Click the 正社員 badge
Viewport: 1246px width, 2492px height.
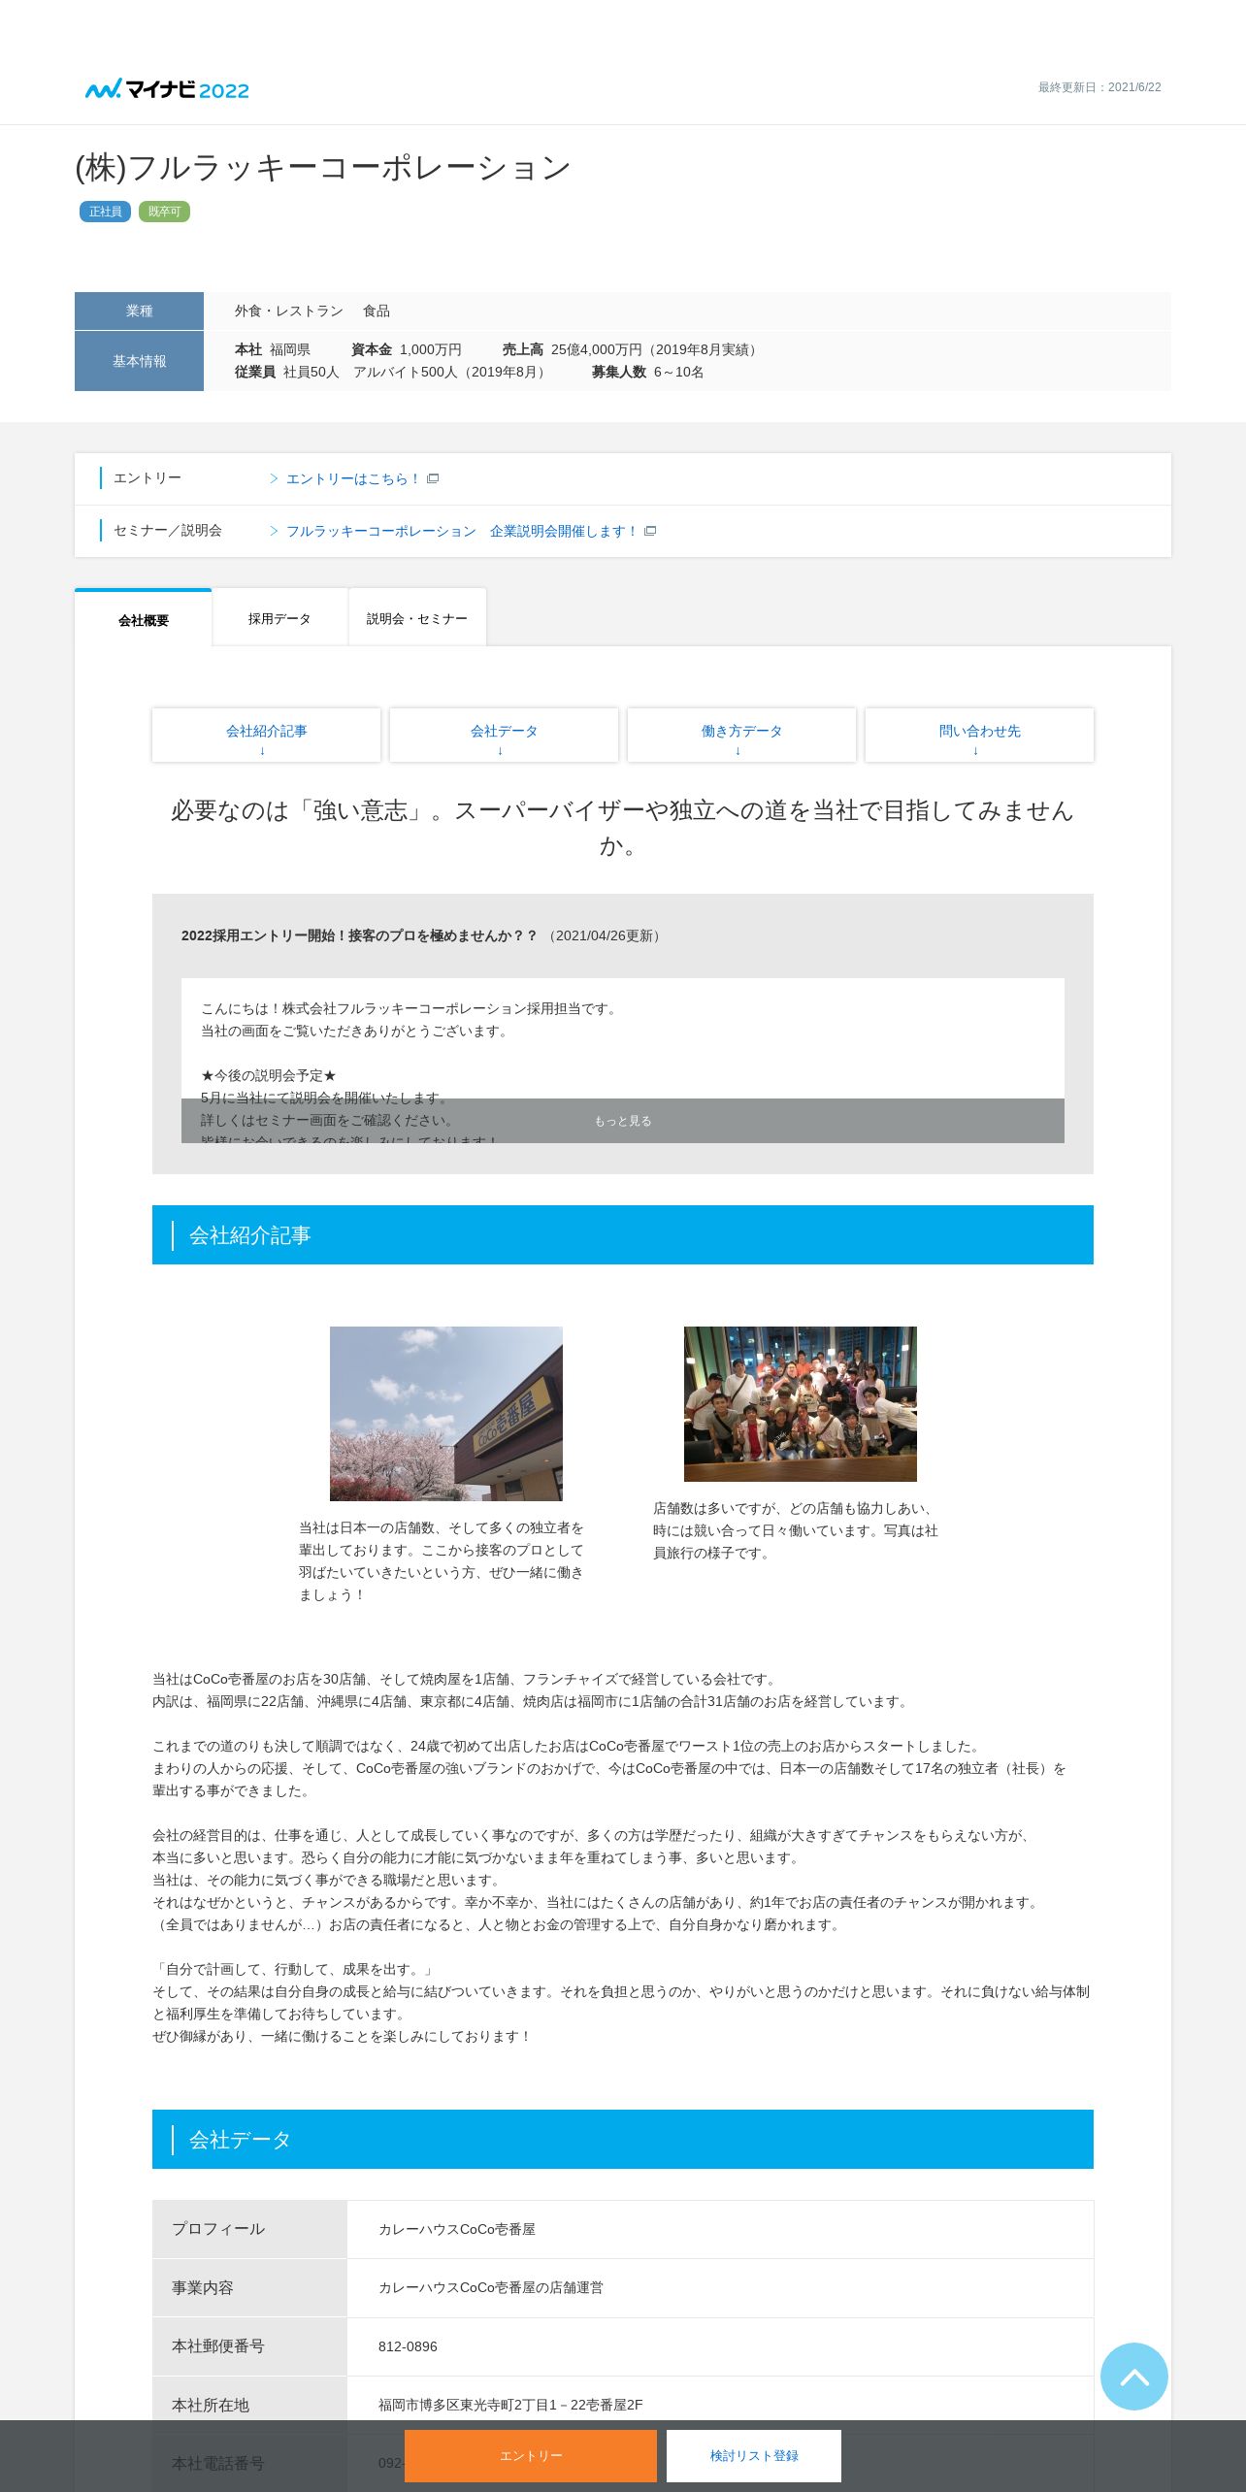(x=105, y=212)
